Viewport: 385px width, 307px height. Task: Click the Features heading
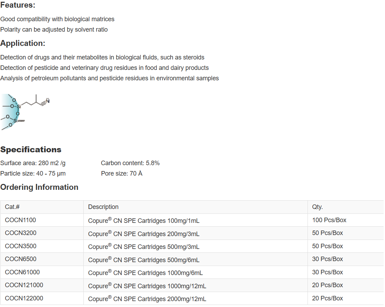(x=18, y=5)
